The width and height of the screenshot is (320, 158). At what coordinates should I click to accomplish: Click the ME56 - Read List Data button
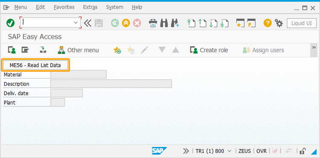pos(35,65)
